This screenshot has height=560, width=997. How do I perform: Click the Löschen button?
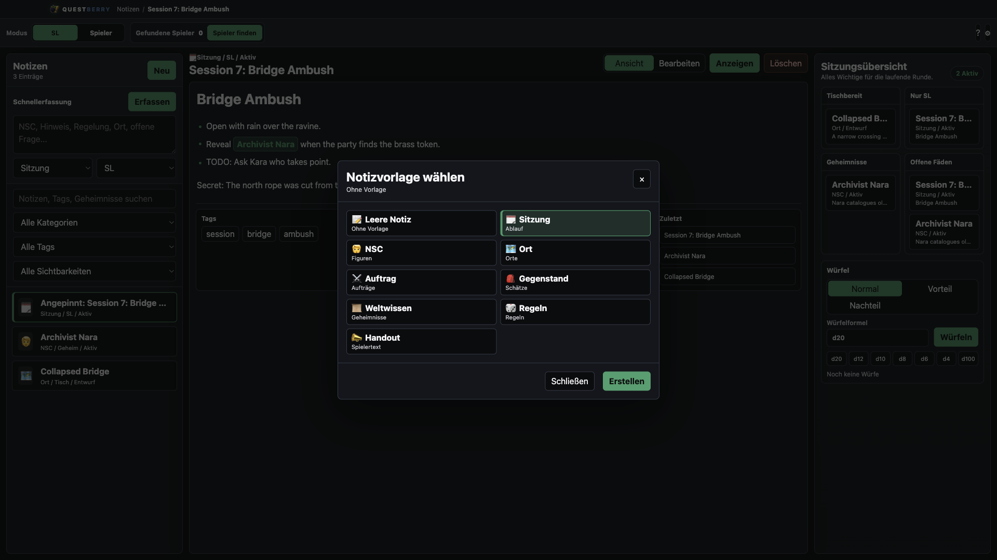(x=785, y=63)
